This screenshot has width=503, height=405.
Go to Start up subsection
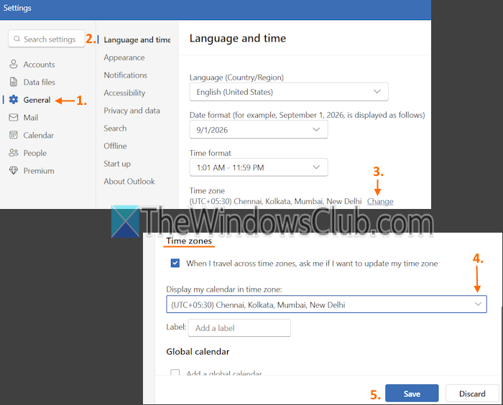coord(117,164)
